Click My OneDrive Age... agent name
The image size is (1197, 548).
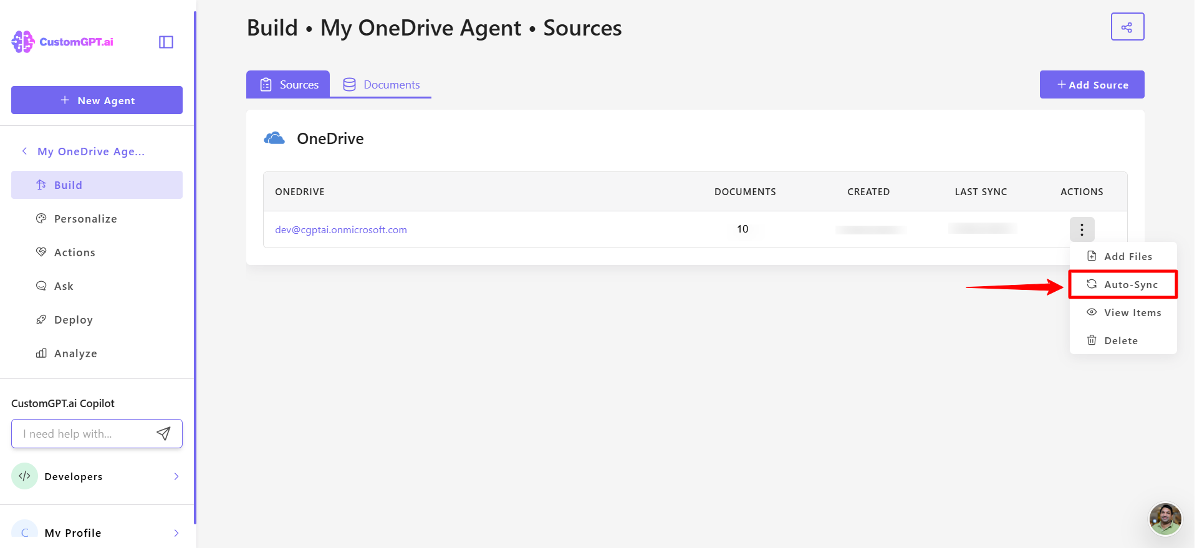91,151
